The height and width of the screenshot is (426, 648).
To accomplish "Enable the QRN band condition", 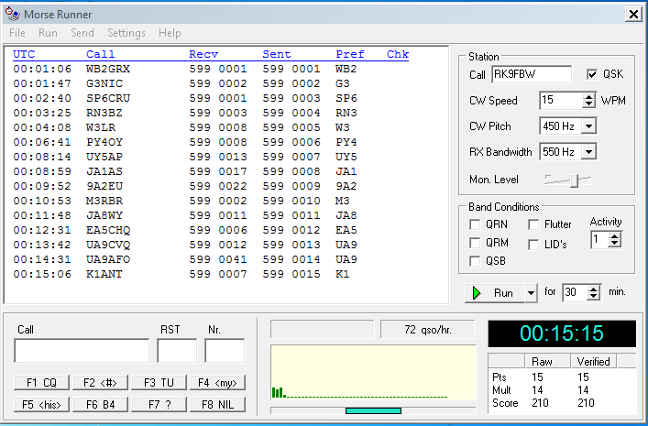I will pos(475,224).
